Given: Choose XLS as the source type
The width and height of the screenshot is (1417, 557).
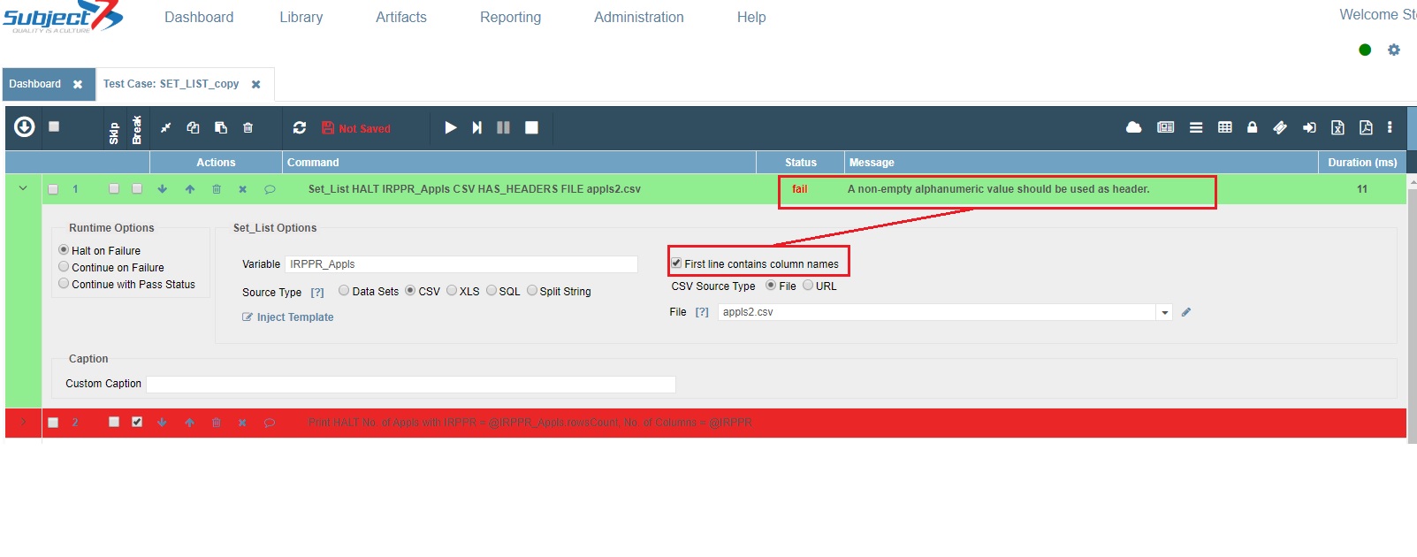Looking at the screenshot, I should (x=452, y=291).
